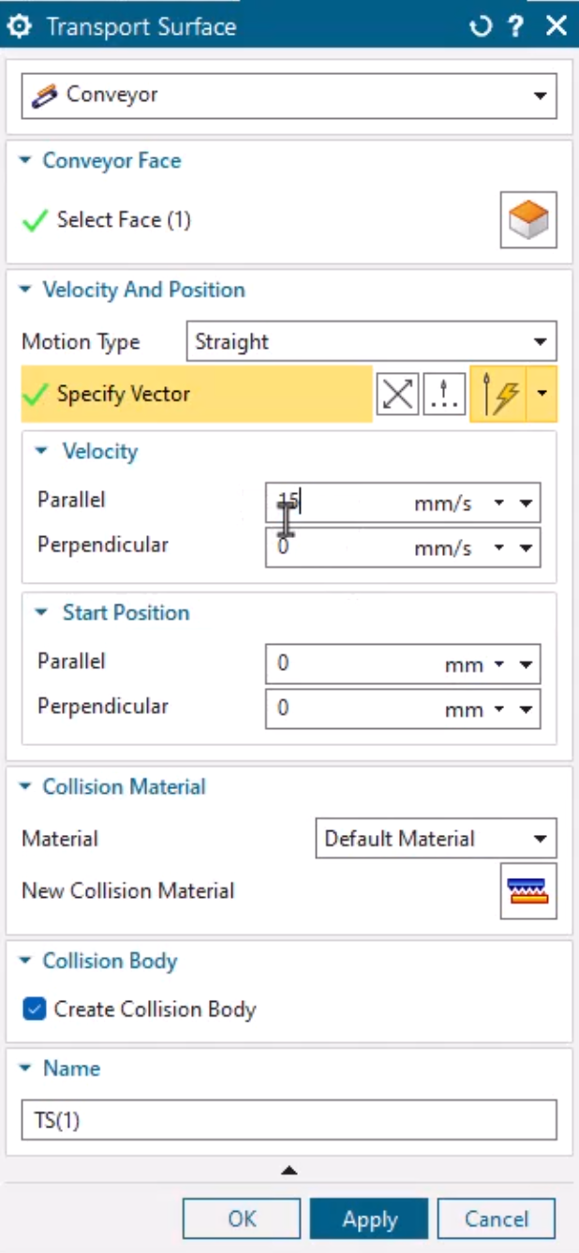579x1253 pixels.
Task: Open the Default Material dropdown
Action: [436, 839]
